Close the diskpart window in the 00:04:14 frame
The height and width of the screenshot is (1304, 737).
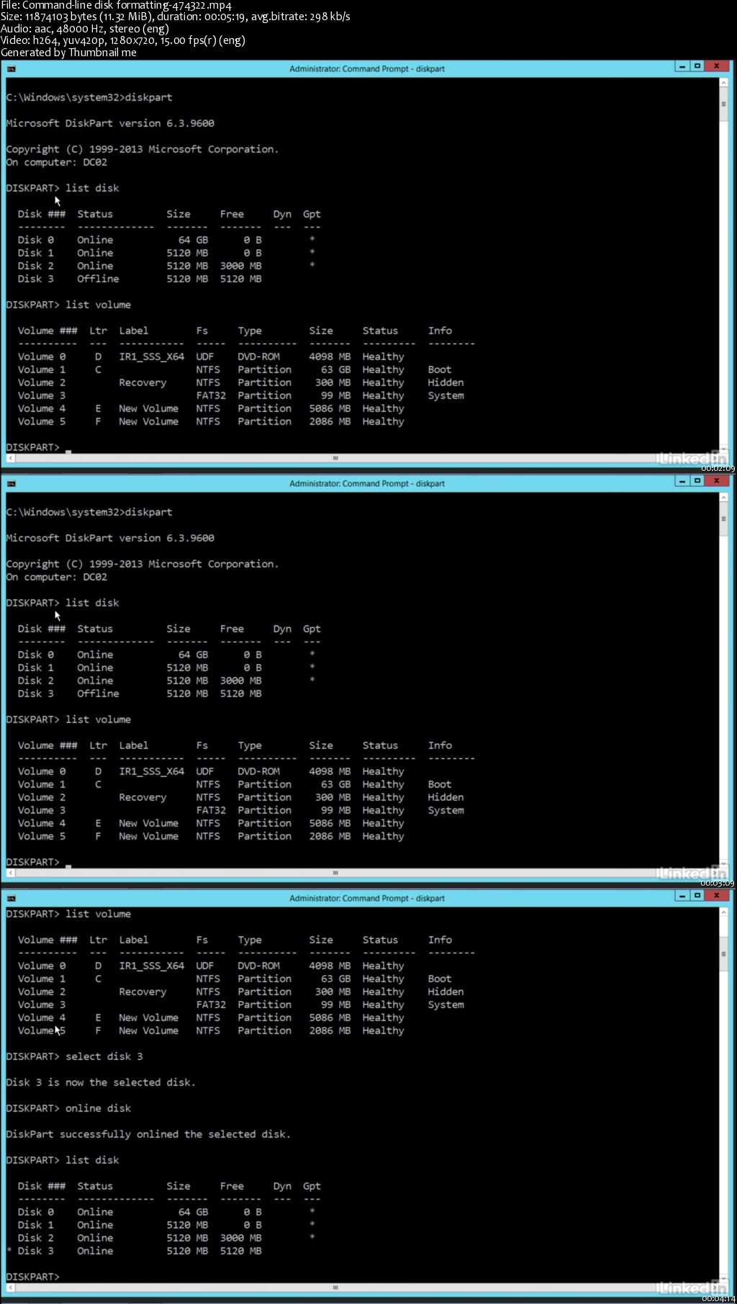click(717, 896)
